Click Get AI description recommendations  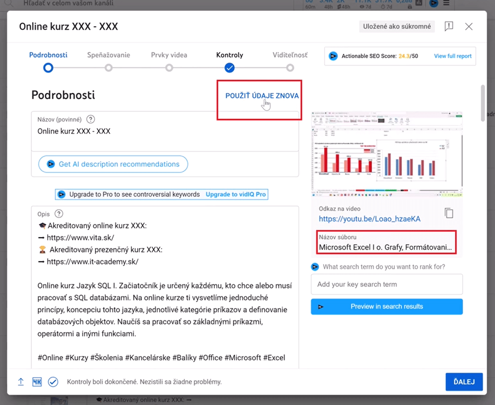tap(113, 164)
